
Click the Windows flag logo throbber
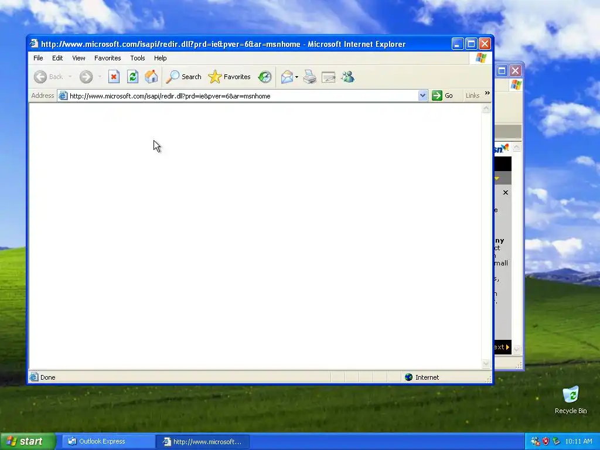[x=481, y=58]
